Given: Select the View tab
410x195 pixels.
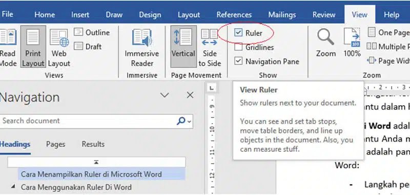Looking at the screenshot, I should 360,15.
